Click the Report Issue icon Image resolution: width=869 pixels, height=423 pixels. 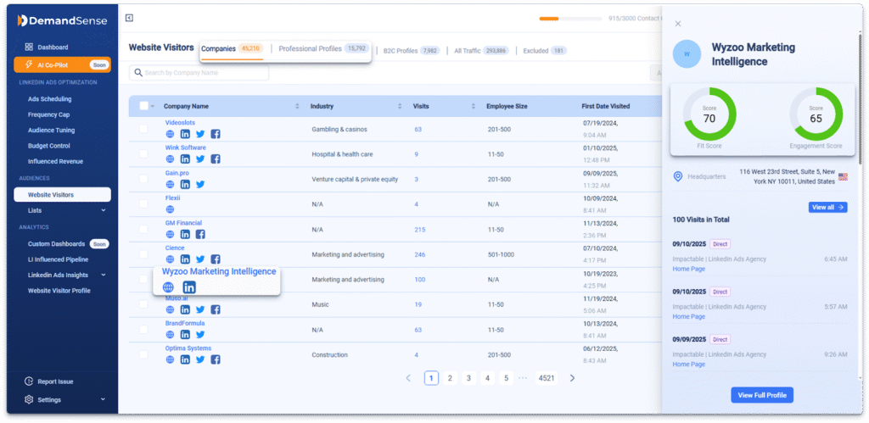coord(29,381)
